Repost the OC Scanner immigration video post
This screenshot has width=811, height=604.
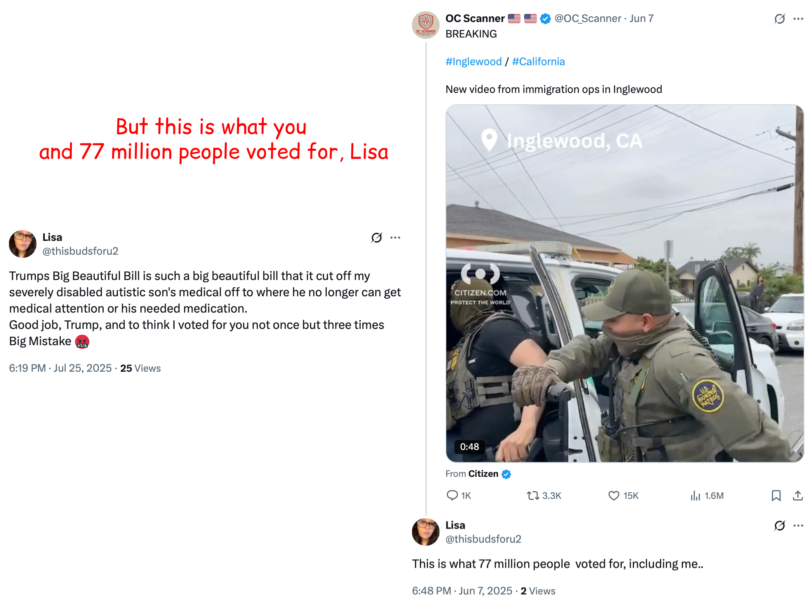533,496
